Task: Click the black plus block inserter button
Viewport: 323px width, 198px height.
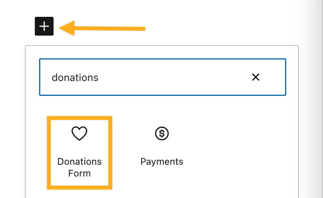Action: click(44, 27)
